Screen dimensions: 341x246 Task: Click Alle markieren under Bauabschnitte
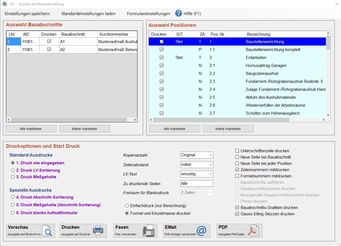(x=31, y=129)
